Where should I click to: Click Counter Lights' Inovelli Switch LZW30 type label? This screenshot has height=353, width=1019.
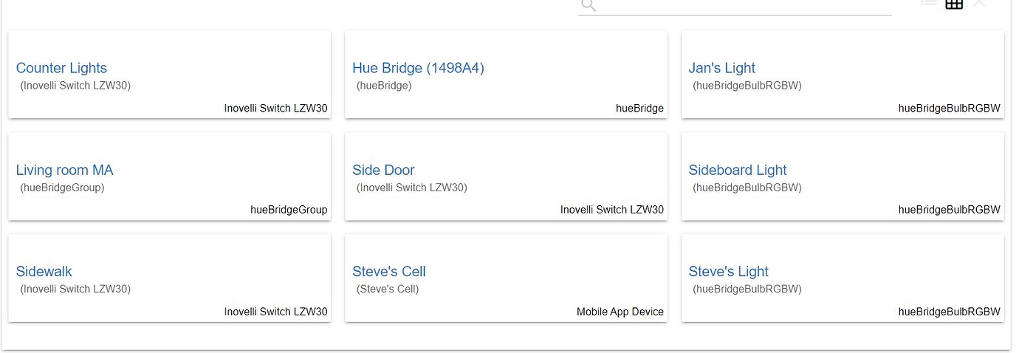pyautogui.click(x=275, y=109)
